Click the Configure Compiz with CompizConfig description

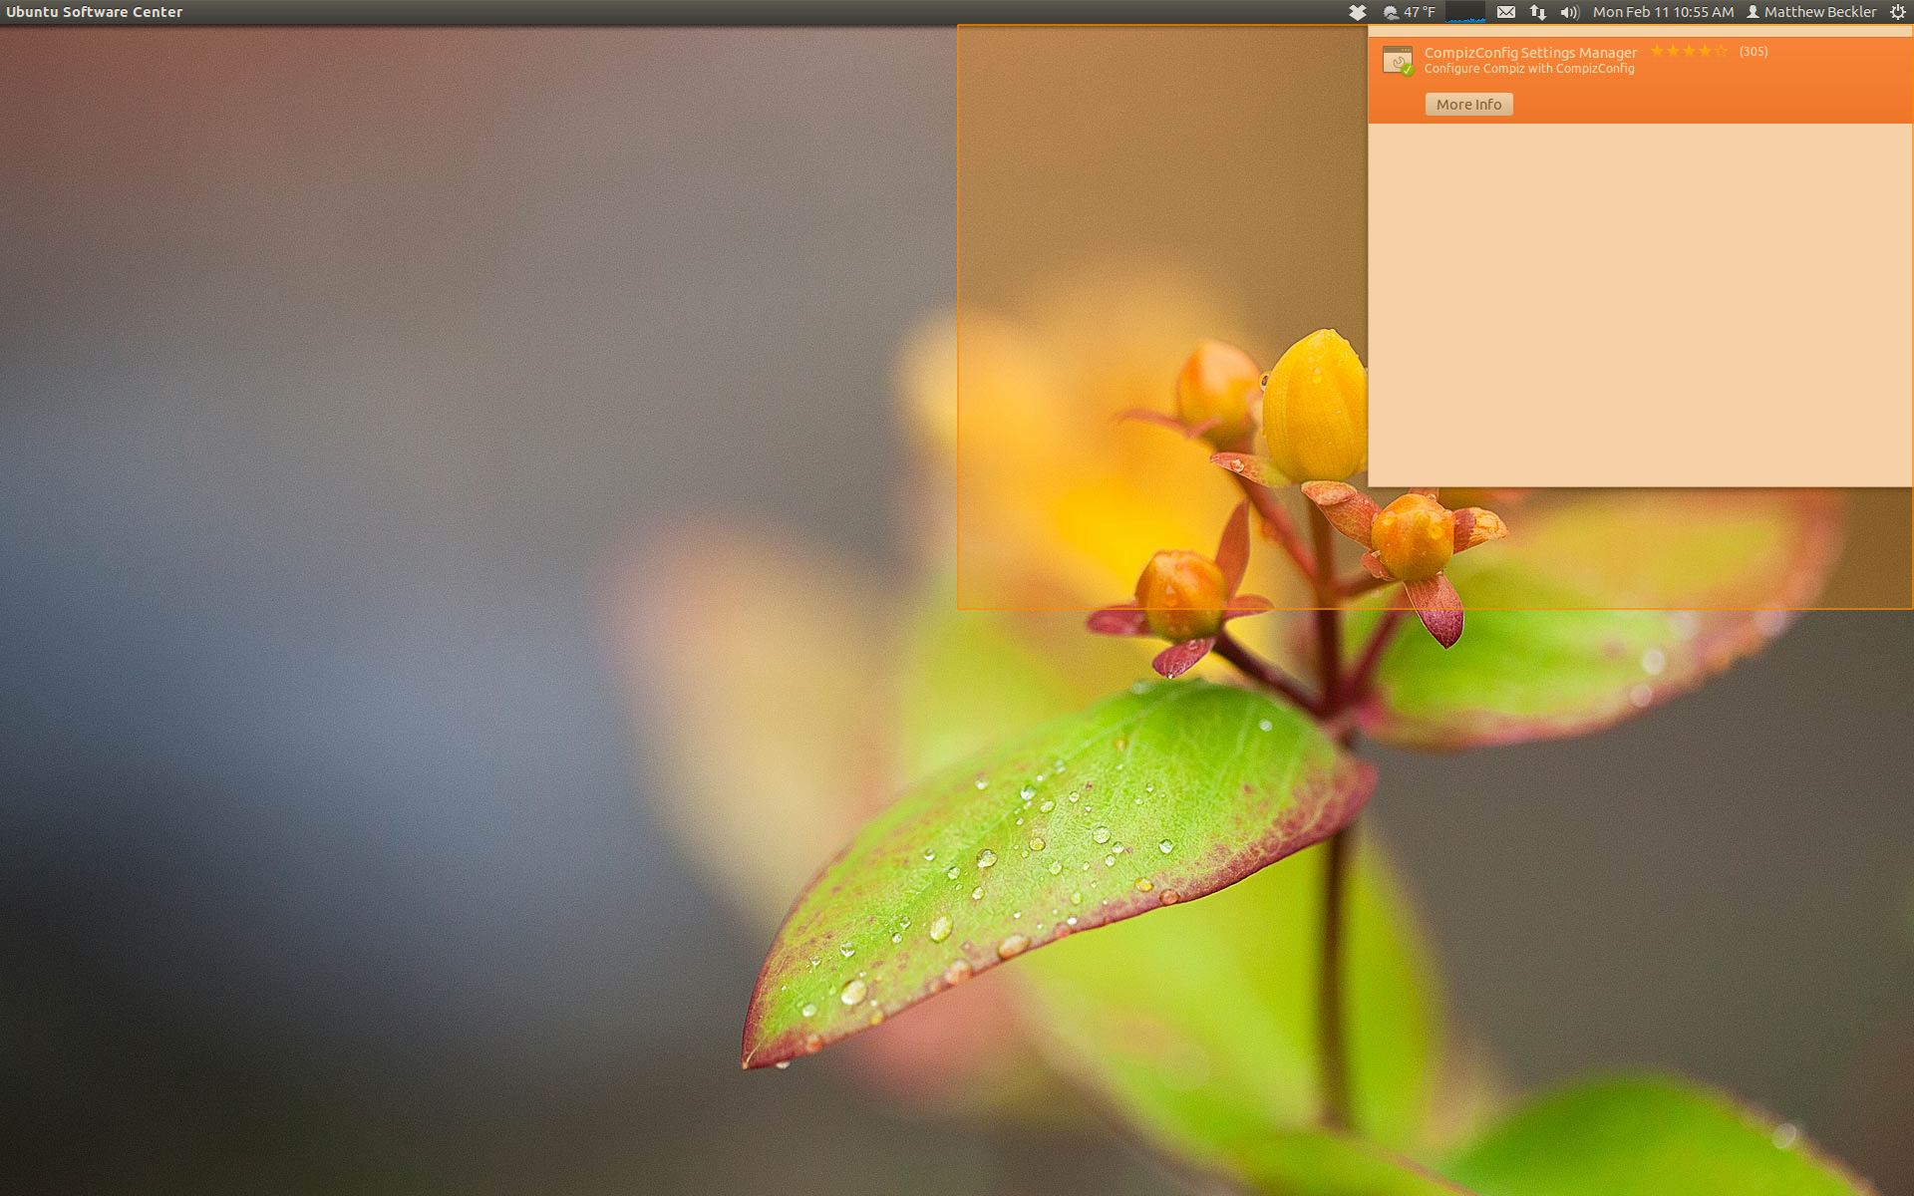tap(1529, 69)
